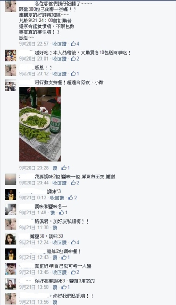Open the edamame and beer photo

click(40, 124)
